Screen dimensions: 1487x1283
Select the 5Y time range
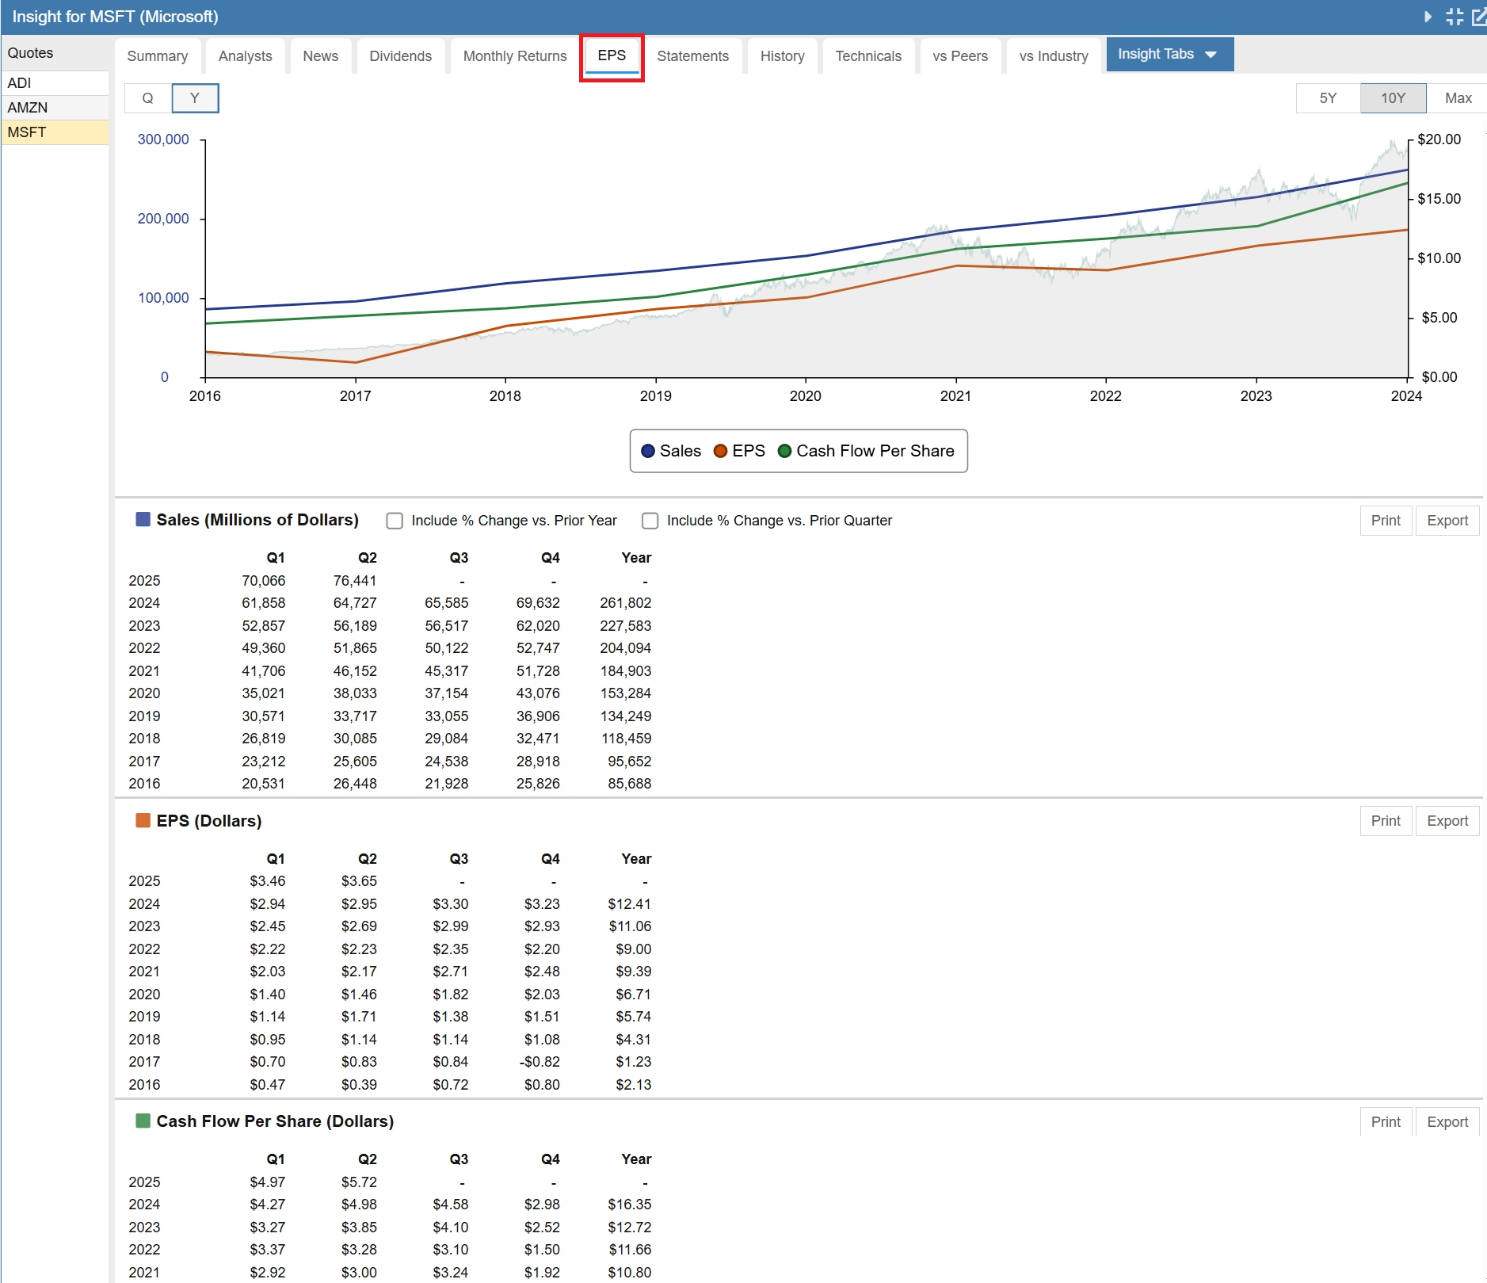[1328, 98]
